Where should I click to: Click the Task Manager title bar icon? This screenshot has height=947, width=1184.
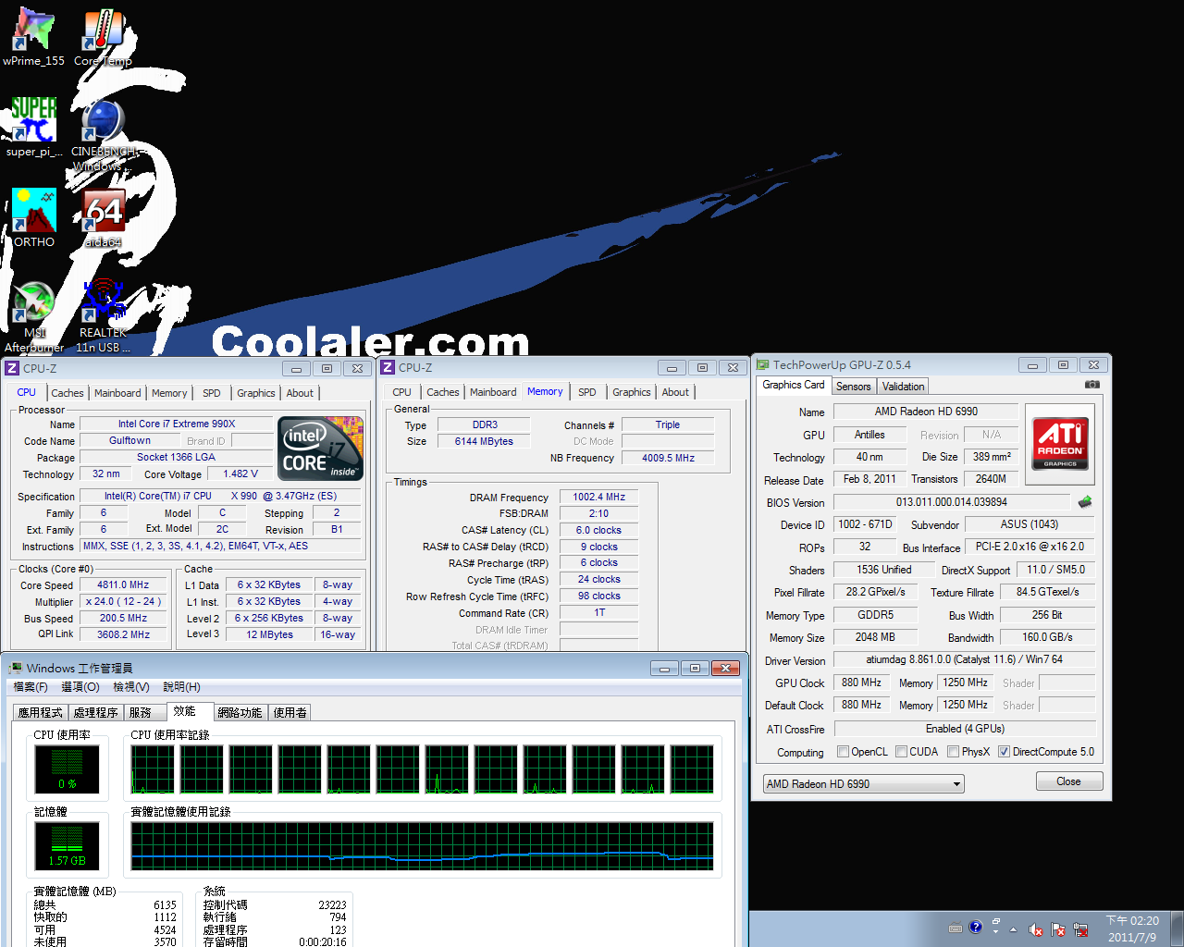click(16, 668)
